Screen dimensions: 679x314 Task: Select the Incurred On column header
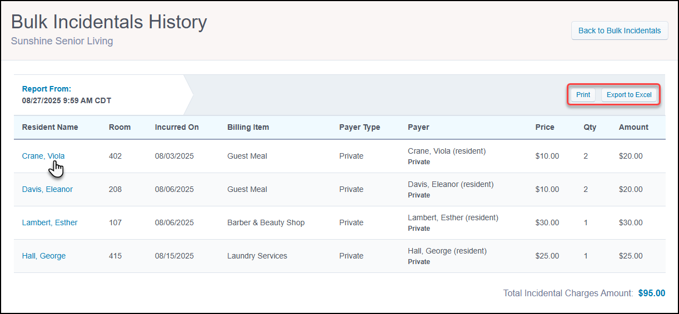tap(177, 127)
